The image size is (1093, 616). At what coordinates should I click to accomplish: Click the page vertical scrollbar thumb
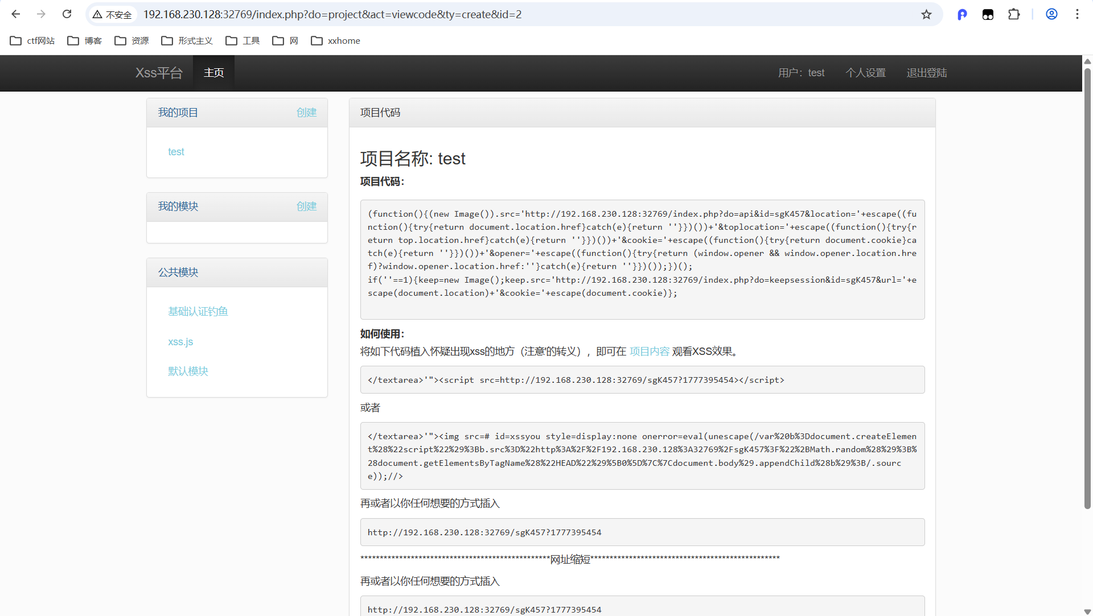tap(1087, 288)
